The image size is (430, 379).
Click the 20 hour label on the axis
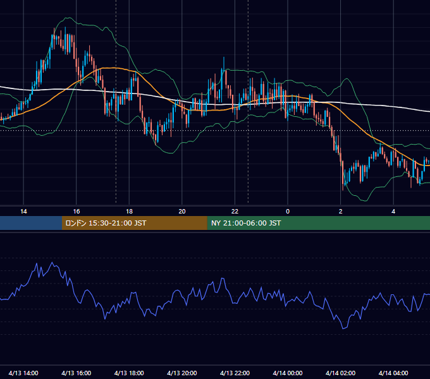(182, 212)
